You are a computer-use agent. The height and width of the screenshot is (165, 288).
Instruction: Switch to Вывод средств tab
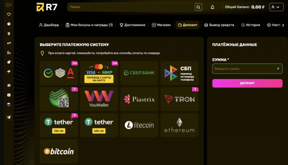tap(219, 25)
